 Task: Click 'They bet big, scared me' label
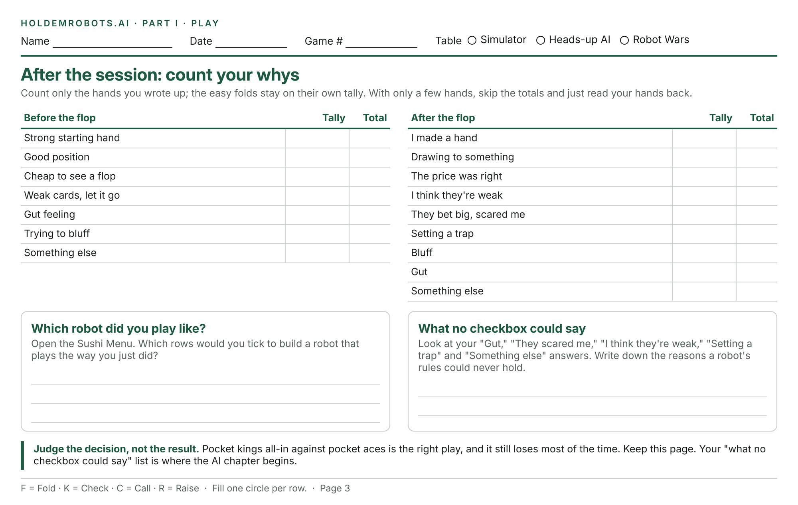coord(468,215)
